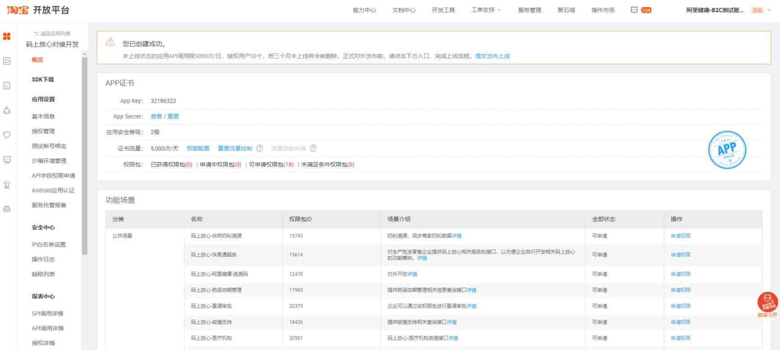This screenshot has width=780, height=350.
Task: Open 详情 link in 直调审批 description
Action: point(472,306)
